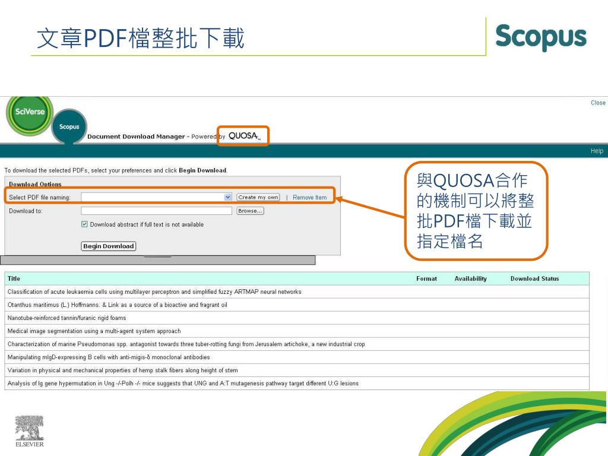Select row Nanotube-reinforced tannin/furanic rigid foams
This screenshot has height=456, width=608.
(297, 318)
